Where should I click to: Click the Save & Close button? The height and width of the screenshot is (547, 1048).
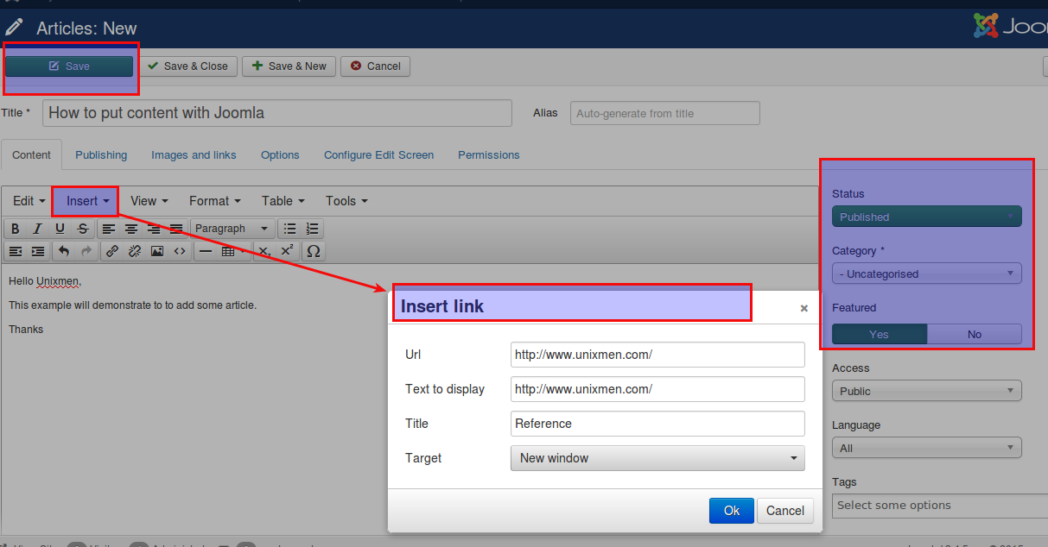(187, 66)
